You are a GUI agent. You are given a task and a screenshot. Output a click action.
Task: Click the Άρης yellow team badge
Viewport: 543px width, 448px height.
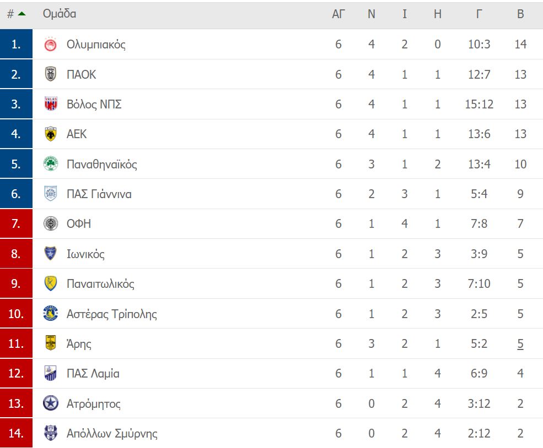[51, 343]
